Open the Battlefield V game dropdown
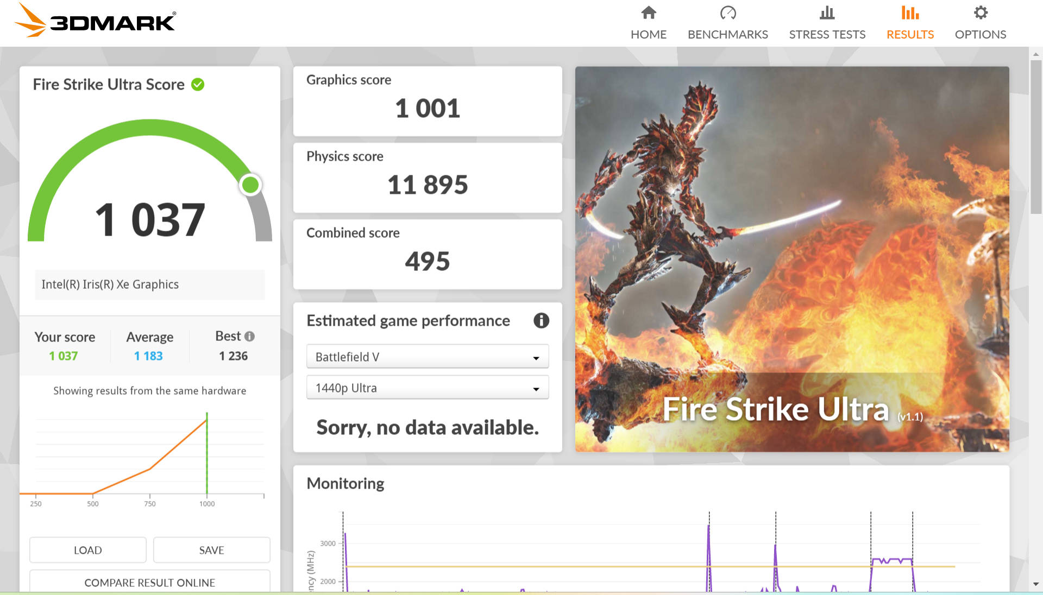 pos(428,357)
